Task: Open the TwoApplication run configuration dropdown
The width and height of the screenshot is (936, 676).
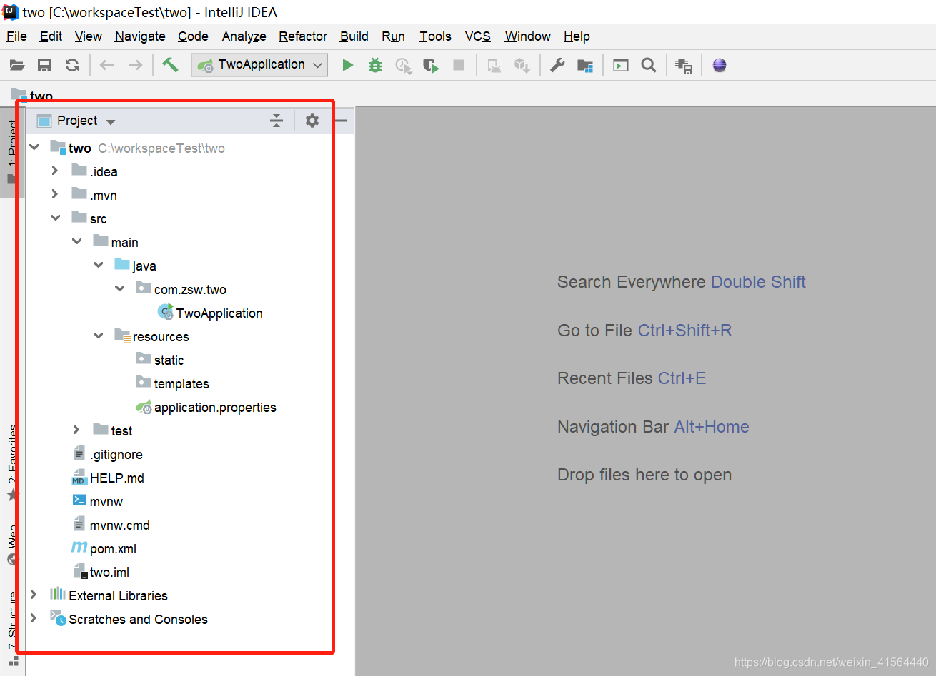Action: (259, 65)
